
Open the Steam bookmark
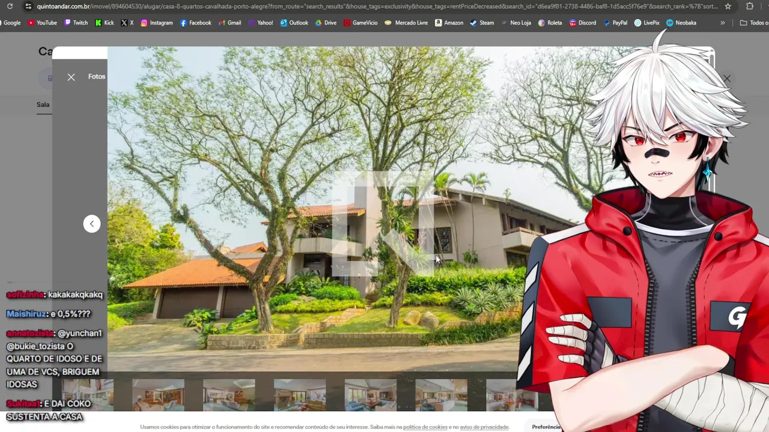[482, 23]
